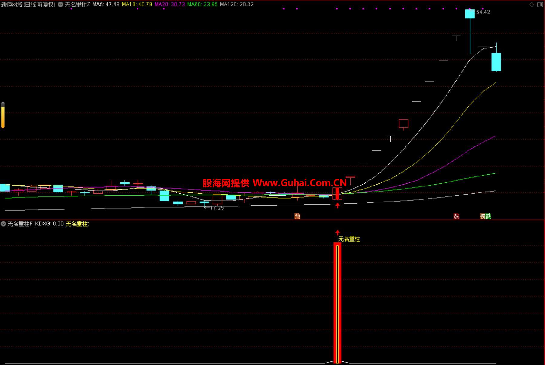Click the magenta MA20: 30.73 label

(x=170, y=5)
